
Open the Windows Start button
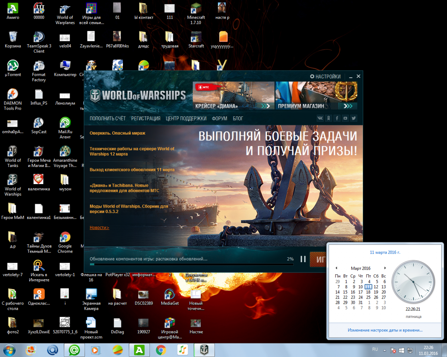(9, 350)
